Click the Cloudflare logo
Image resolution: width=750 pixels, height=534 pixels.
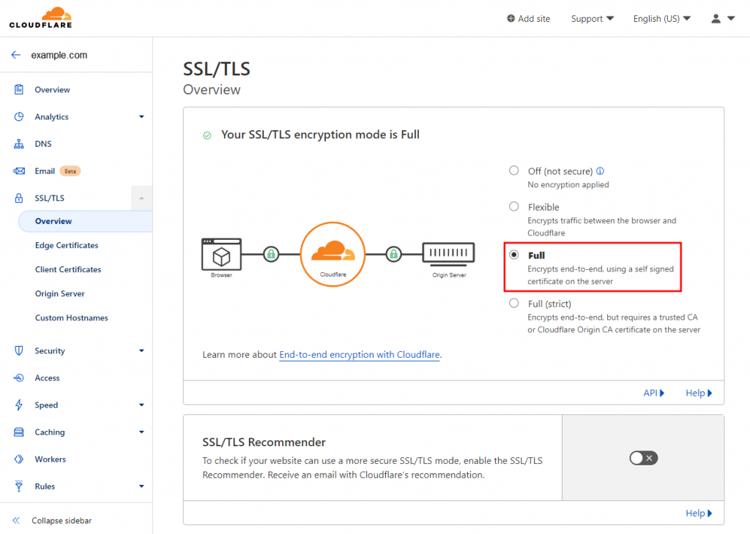point(40,17)
